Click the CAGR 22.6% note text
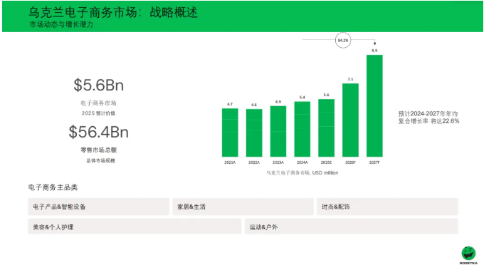Viewport: 484px width, 270px height. (428, 118)
